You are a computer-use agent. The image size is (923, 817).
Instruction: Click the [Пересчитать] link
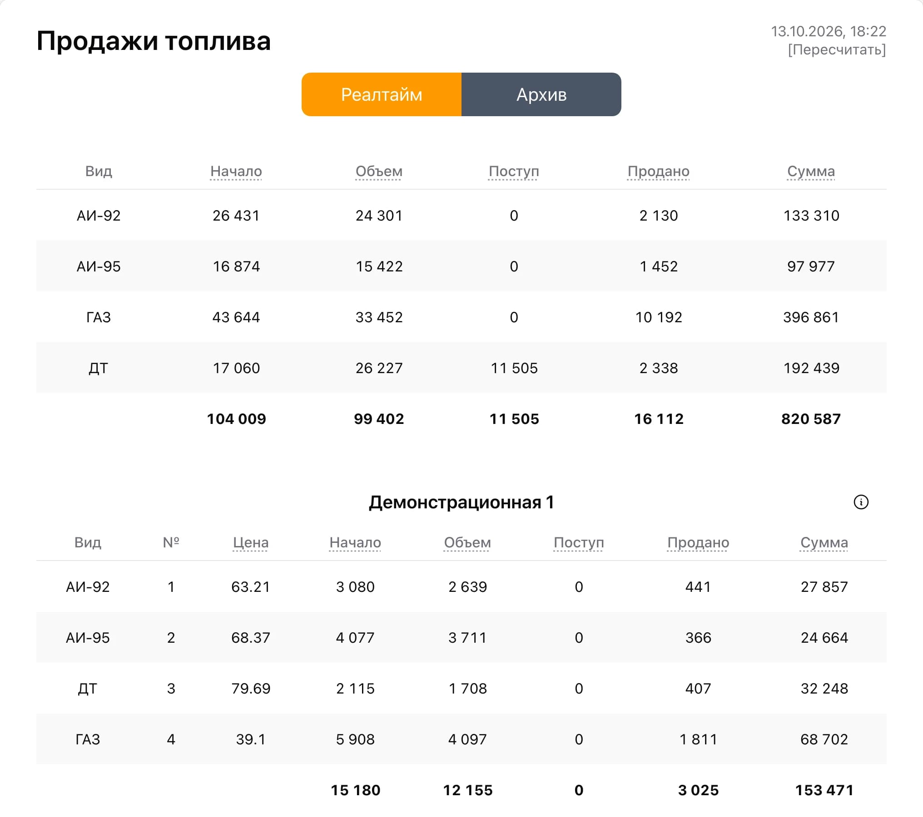(x=837, y=49)
